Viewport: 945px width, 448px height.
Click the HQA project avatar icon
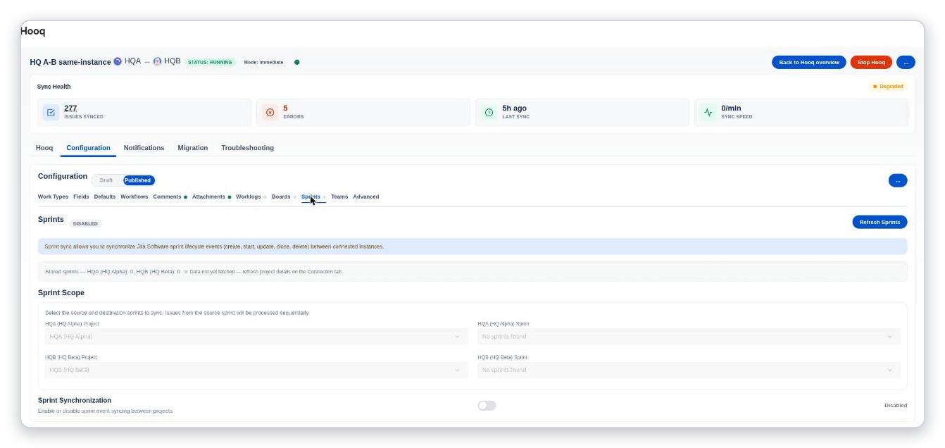pos(118,61)
